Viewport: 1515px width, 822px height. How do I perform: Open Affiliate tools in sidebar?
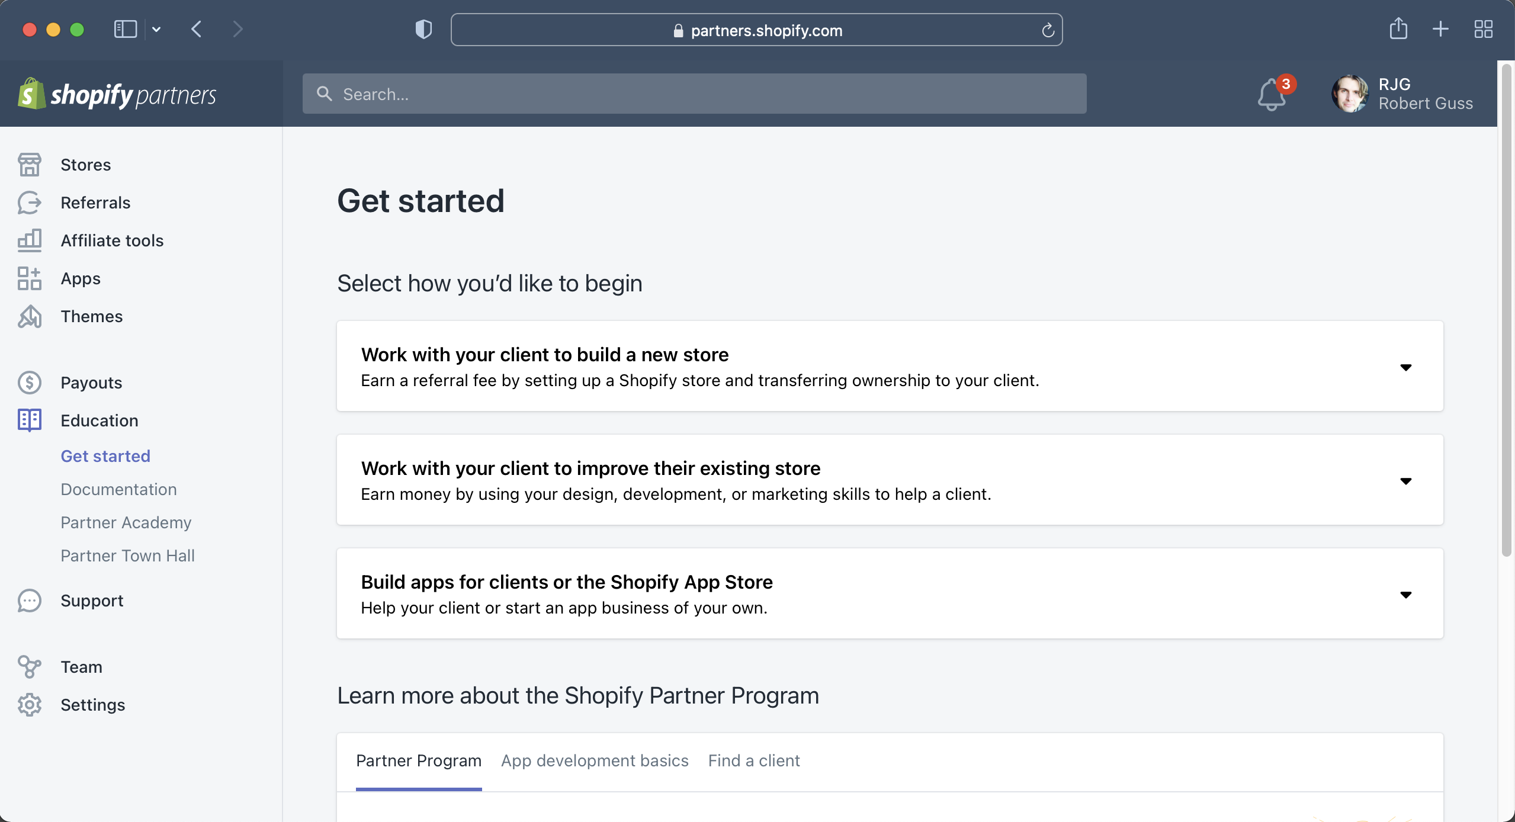(112, 240)
